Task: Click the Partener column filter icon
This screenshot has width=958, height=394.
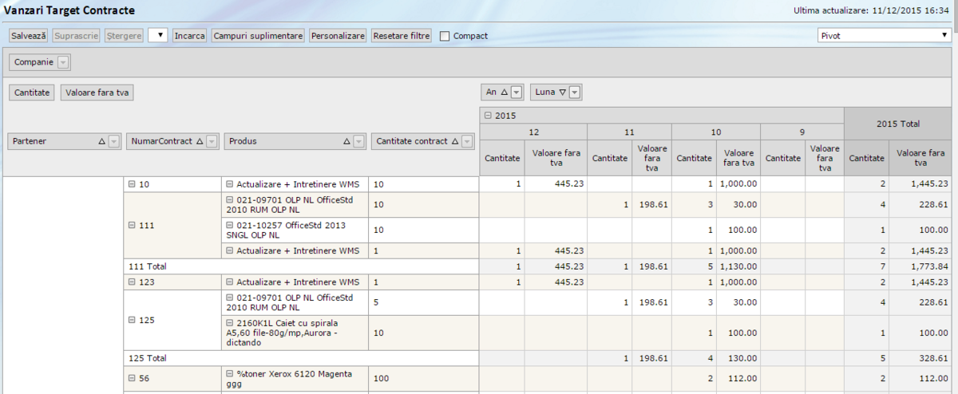Action: point(113,141)
